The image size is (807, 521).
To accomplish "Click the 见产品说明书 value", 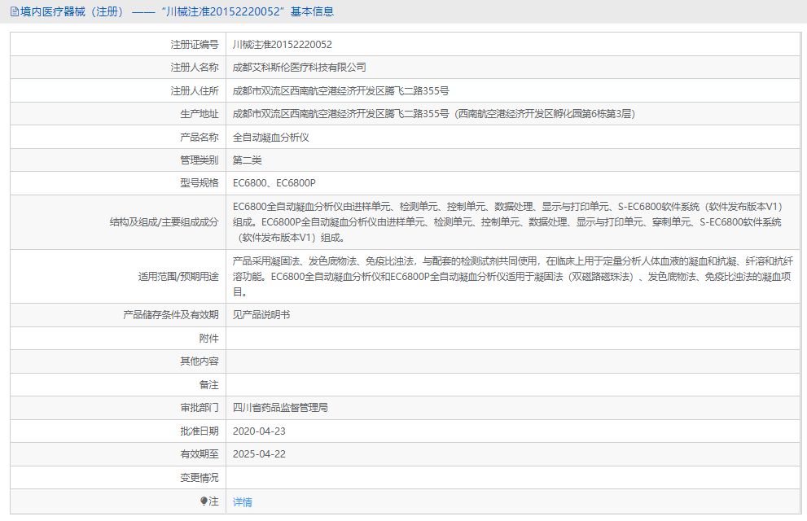I will 261,315.
